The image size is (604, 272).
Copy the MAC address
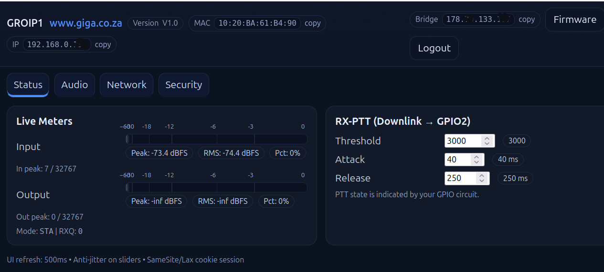tap(313, 23)
